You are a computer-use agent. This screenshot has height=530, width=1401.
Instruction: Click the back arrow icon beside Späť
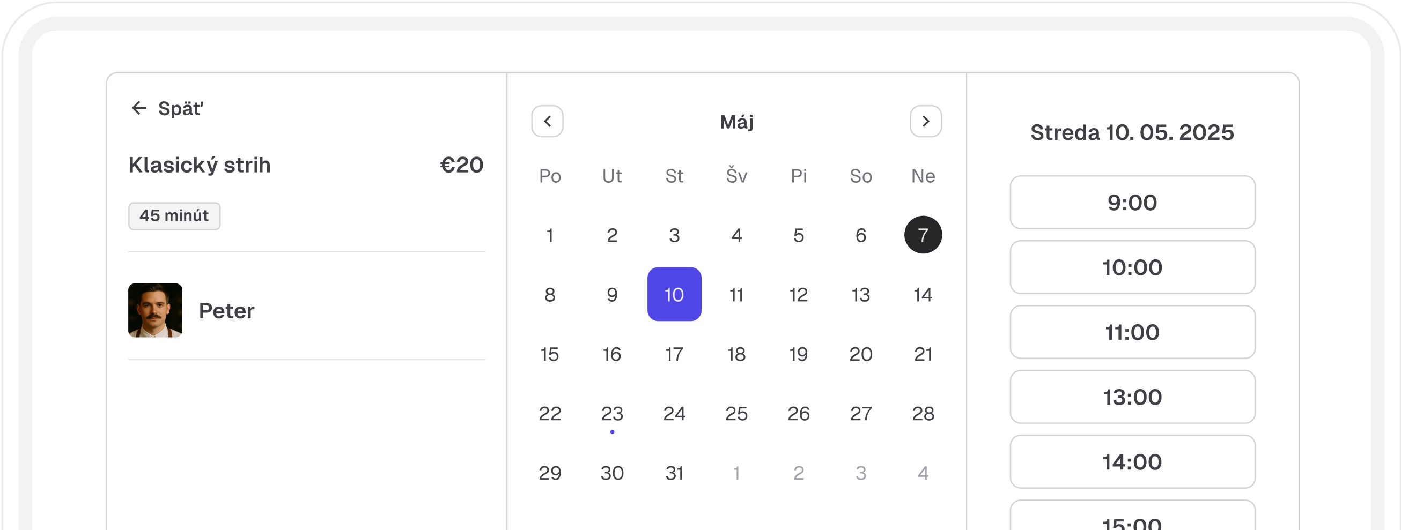(x=139, y=108)
